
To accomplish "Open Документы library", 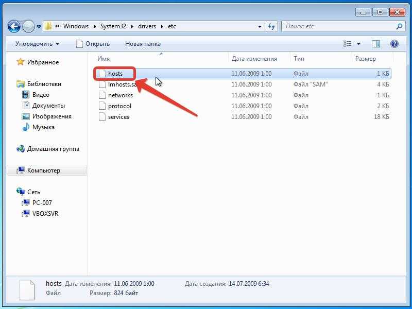I will coord(48,106).
